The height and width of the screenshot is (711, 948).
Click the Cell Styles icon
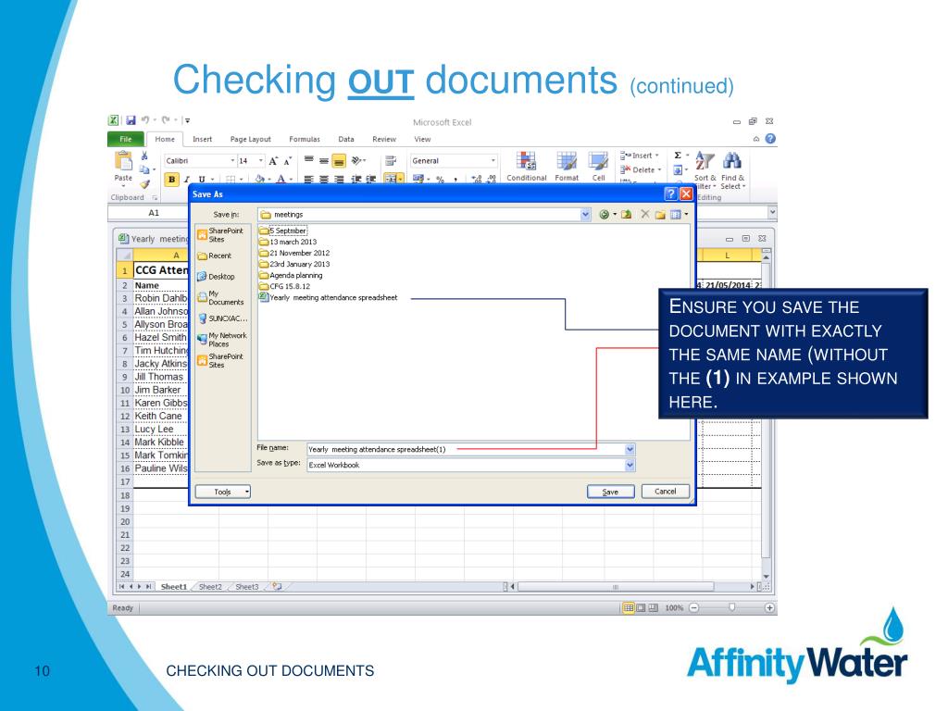point(598,161)
